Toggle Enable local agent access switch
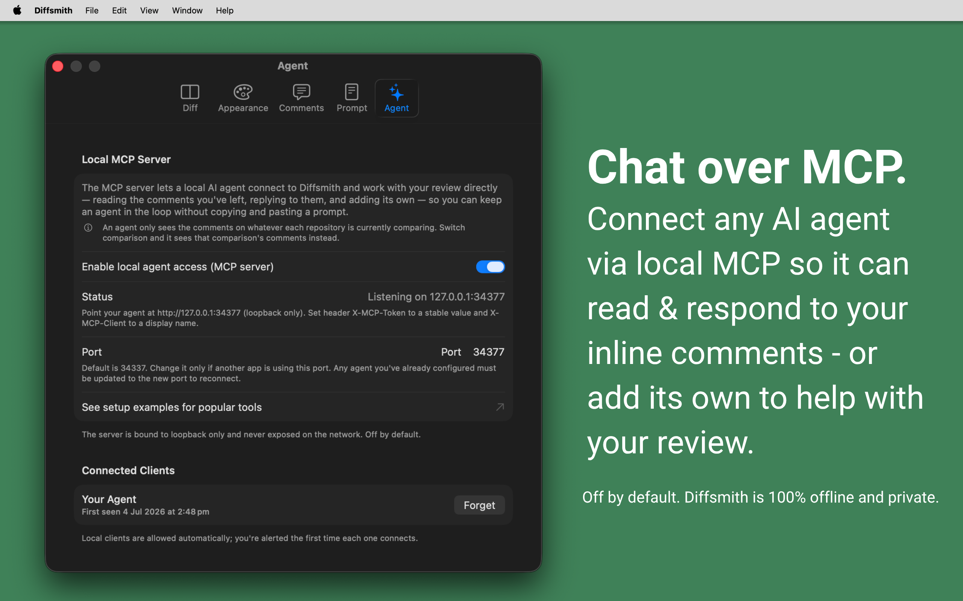 pyautogui.click(x=490, y=267)
